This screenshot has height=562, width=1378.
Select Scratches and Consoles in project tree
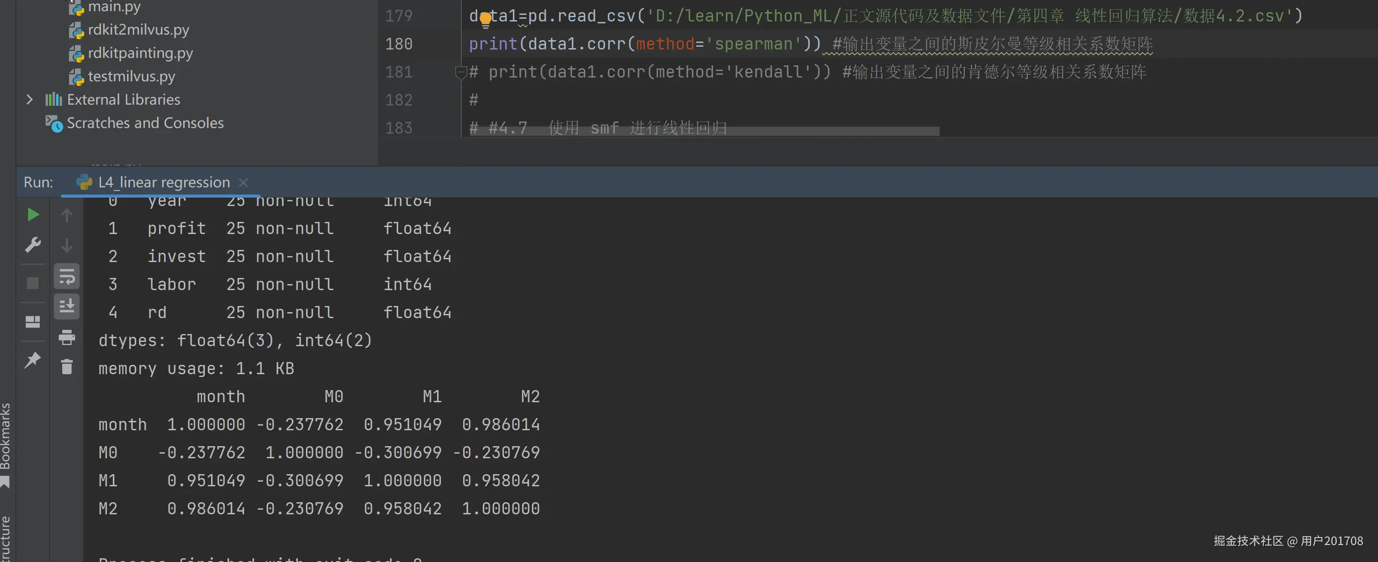tap(145, 123)
